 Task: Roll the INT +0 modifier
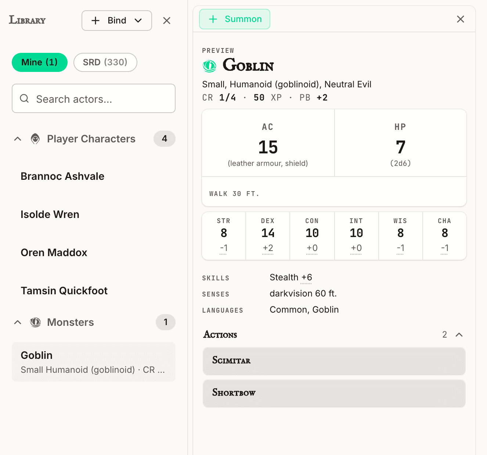(x=356, y=248)
